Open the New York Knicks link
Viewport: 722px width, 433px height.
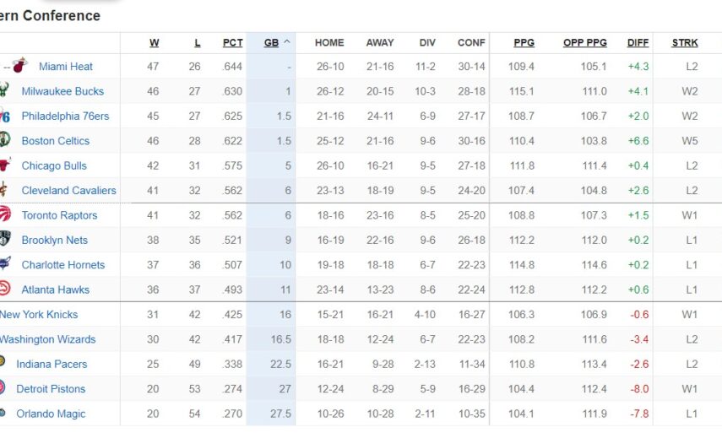39,315
